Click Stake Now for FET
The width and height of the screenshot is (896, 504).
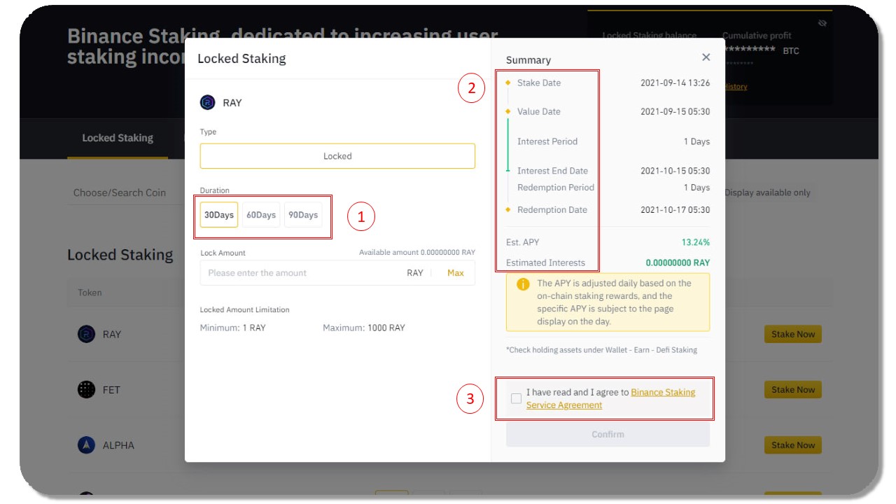(793, 389)
